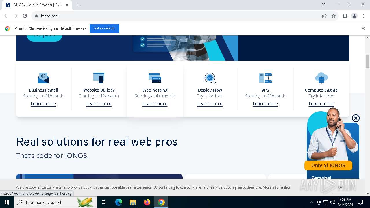370x208 pixels.
Task: Go back to the previous page
Action: pyautogui.click(x=6, y=16)
